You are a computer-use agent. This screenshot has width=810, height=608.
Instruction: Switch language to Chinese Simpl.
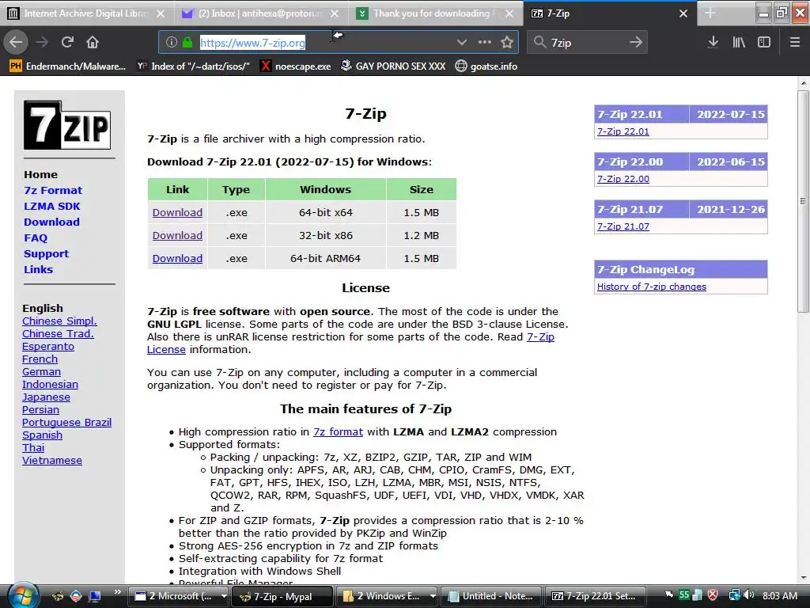[x=59, y=321]
